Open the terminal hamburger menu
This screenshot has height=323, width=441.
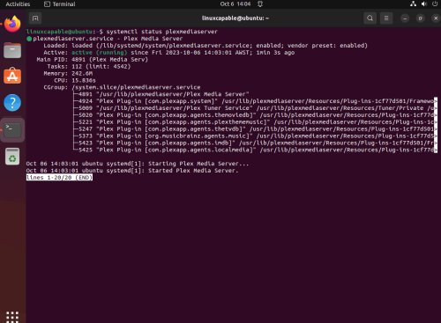click(386, 18)
